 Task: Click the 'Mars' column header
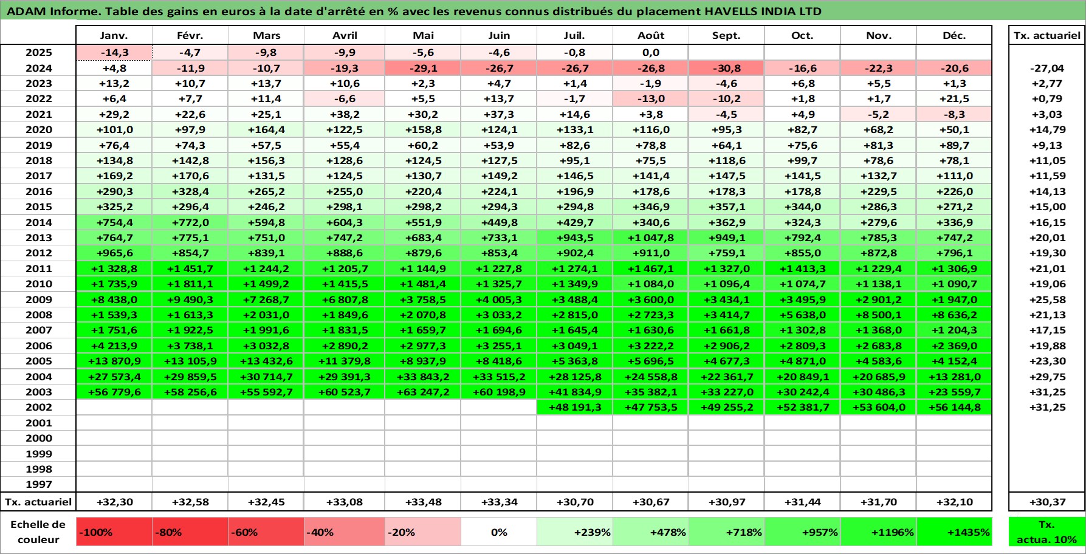[266, 35]
